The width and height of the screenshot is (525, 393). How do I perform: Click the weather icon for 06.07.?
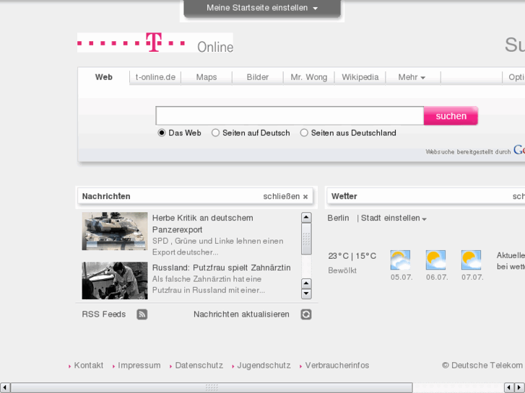coord(436,260)
